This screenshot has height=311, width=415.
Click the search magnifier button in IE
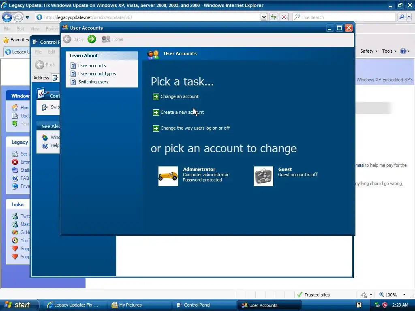pos(402,17)
